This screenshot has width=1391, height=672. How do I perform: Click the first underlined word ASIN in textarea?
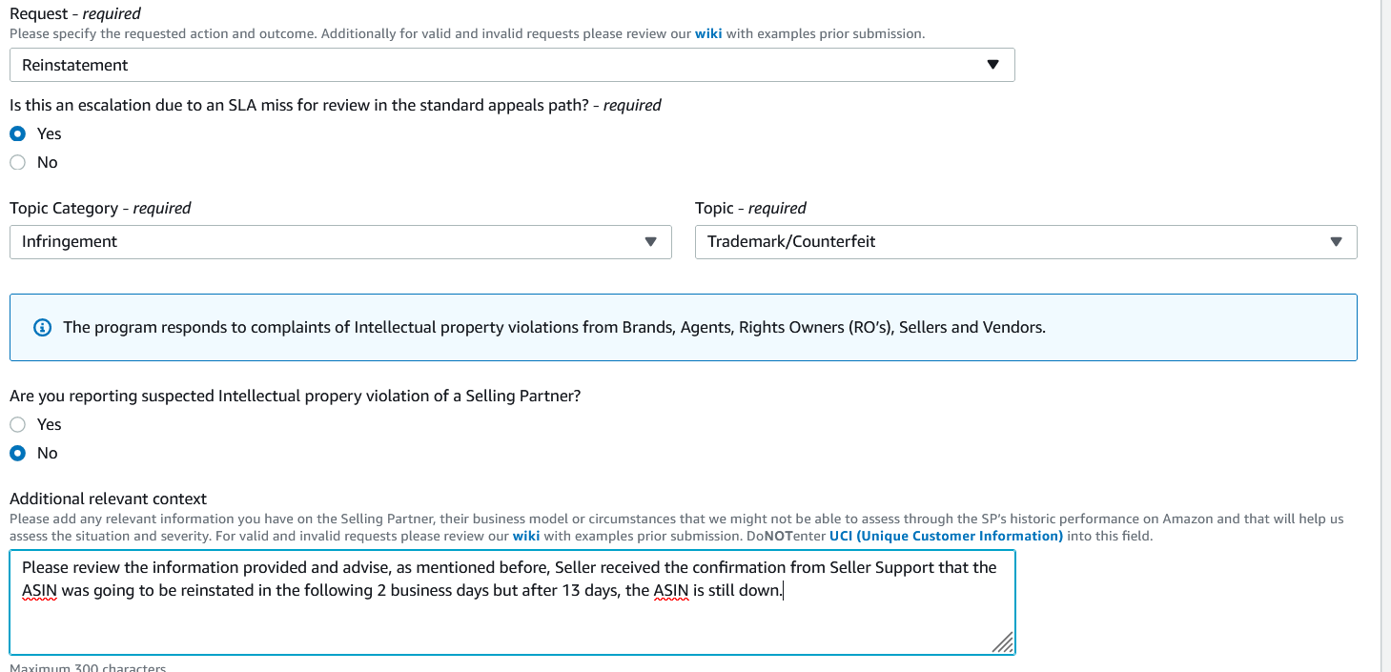39,590
